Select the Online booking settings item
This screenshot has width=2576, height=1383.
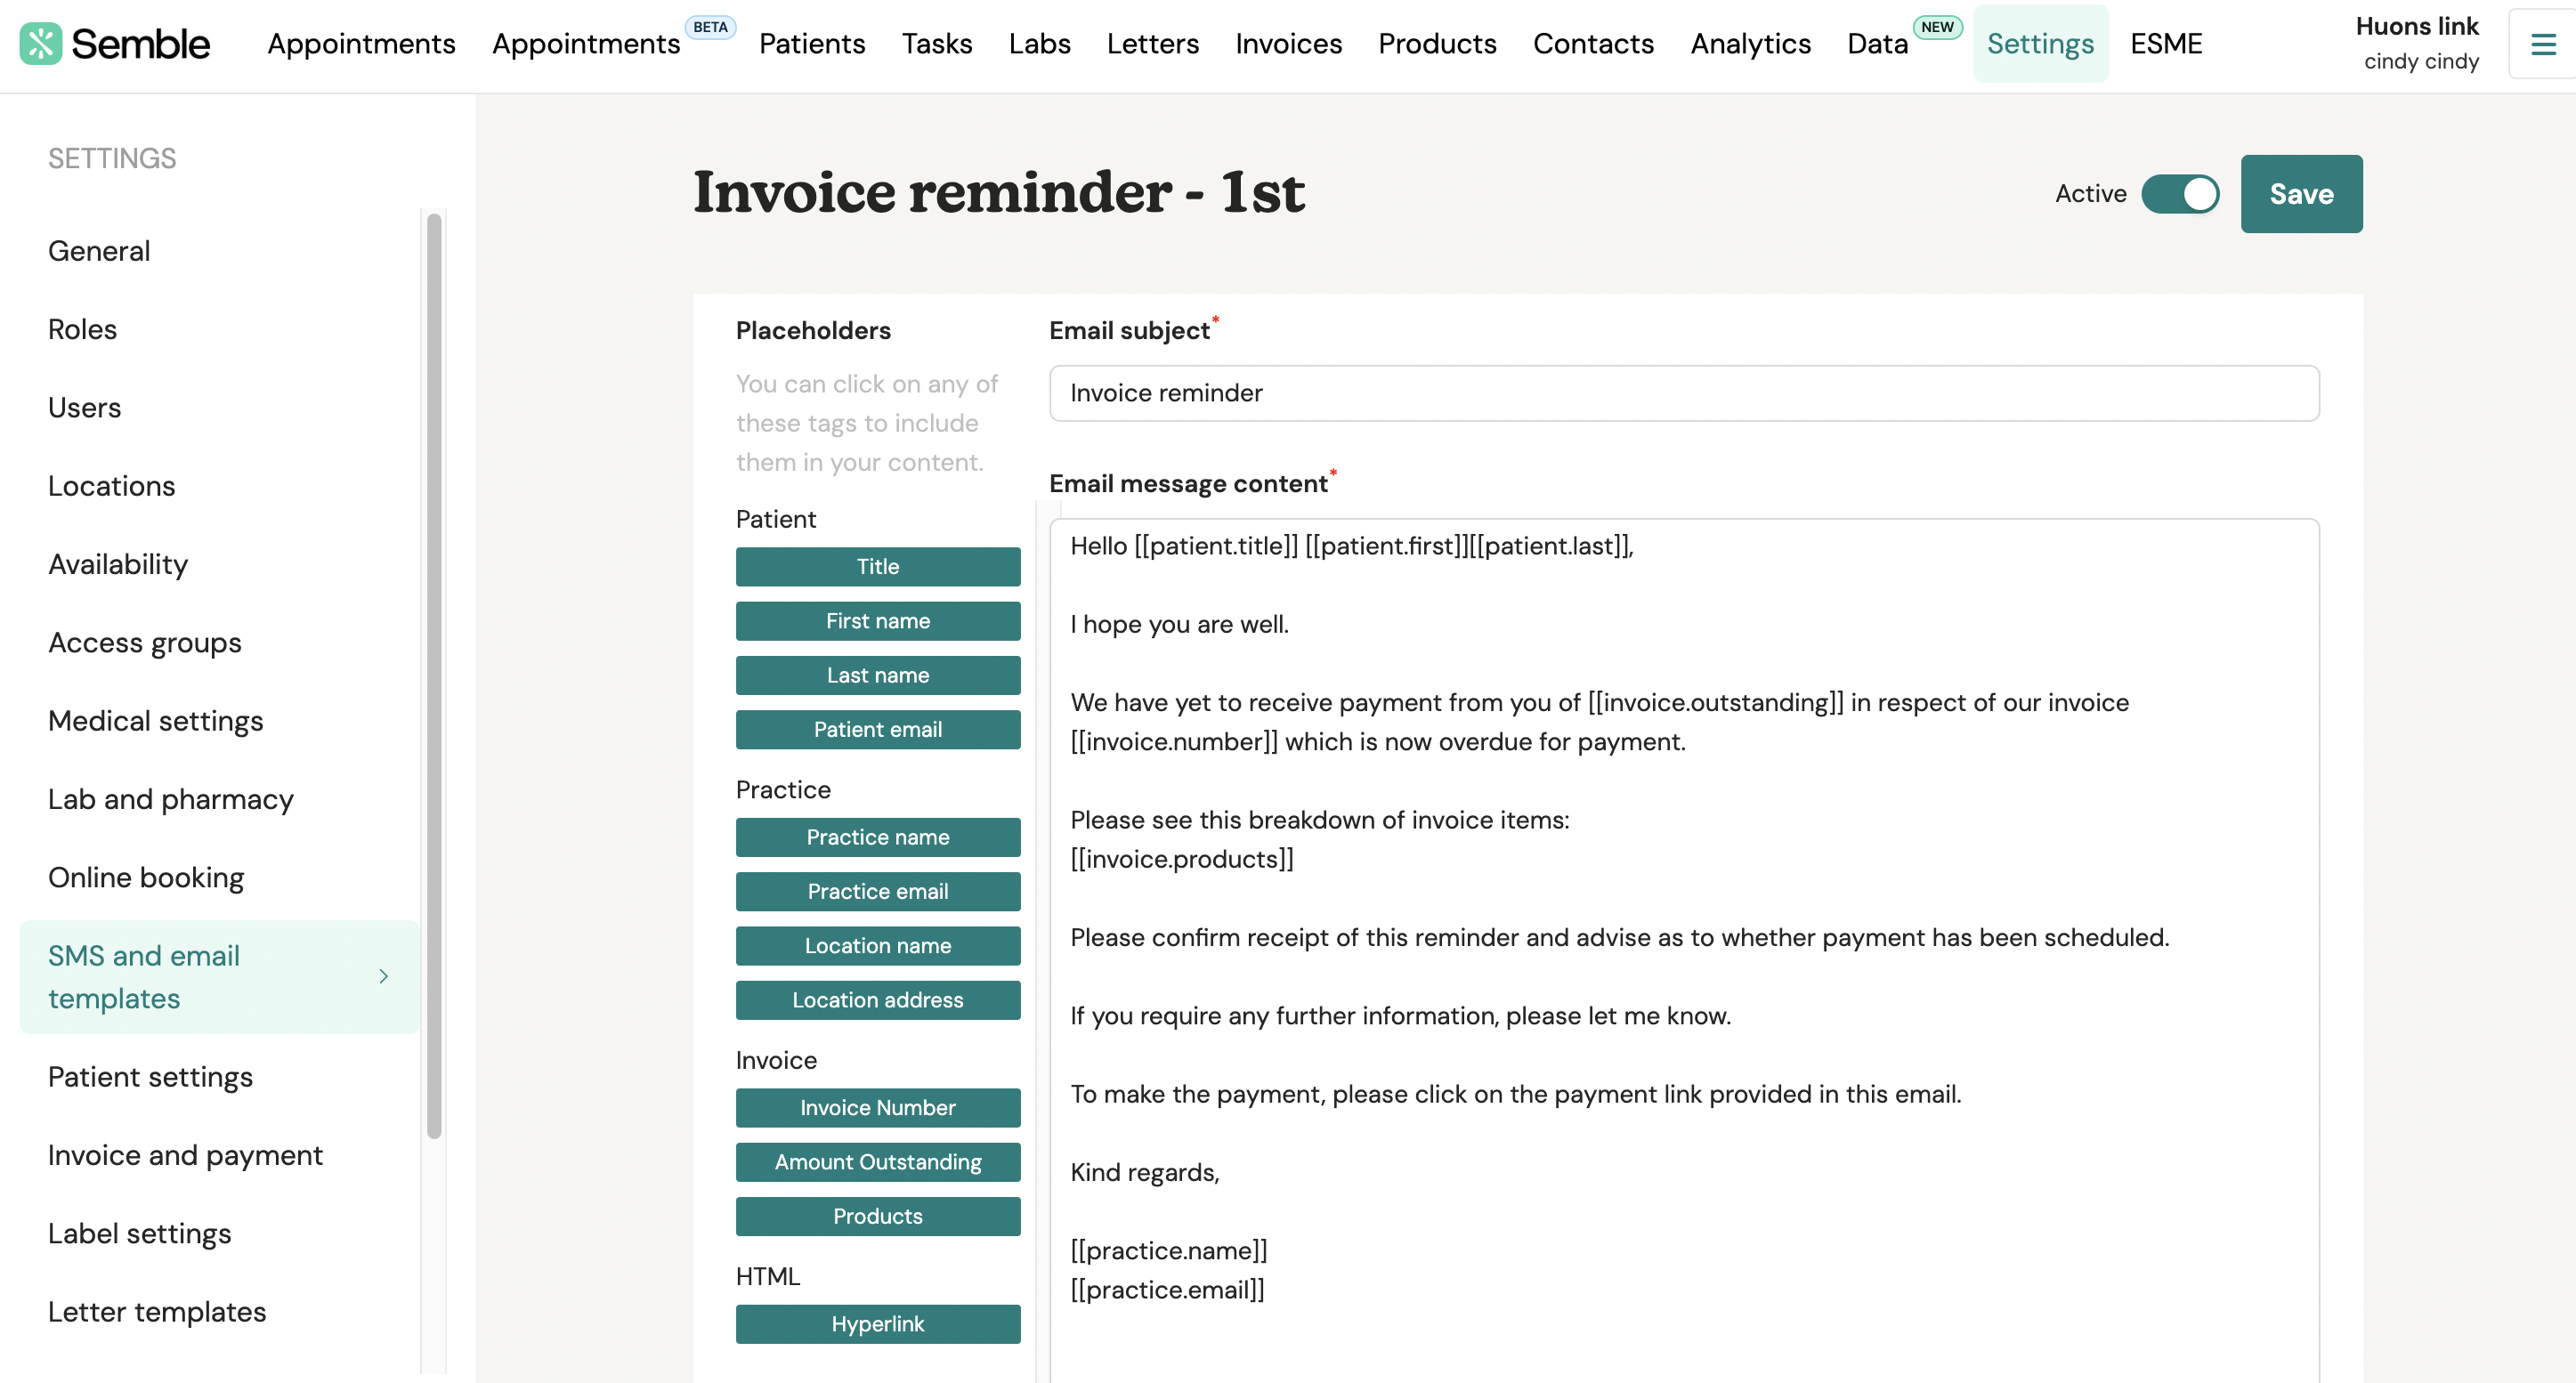pos(146,877)
